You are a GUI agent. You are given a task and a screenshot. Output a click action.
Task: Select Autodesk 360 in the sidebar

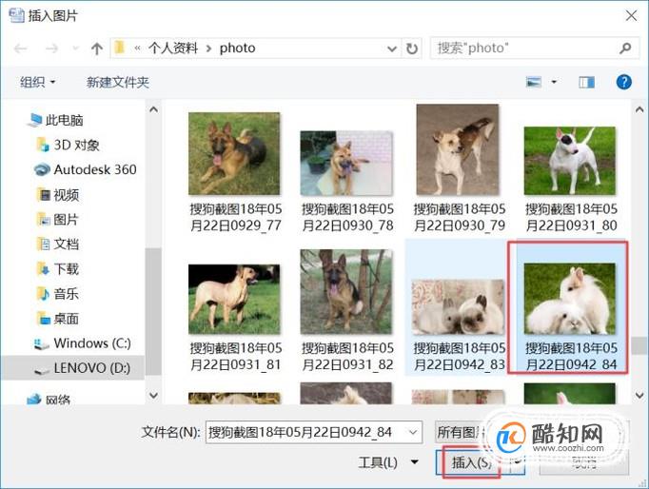click(x=86, y=169)
